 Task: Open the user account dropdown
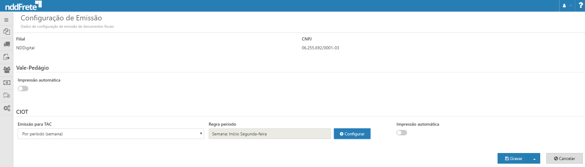567,5
